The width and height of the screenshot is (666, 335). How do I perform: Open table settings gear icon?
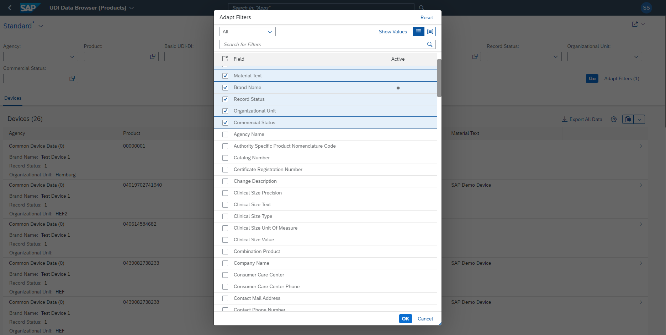coord(614,119)
